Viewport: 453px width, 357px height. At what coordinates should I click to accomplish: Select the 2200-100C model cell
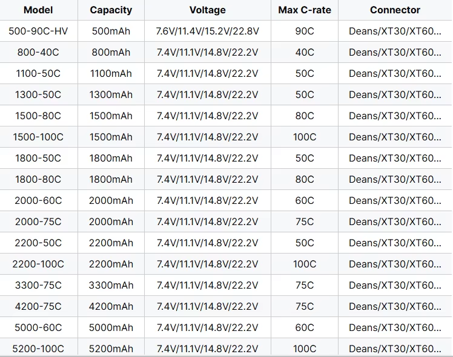point(39,264)
